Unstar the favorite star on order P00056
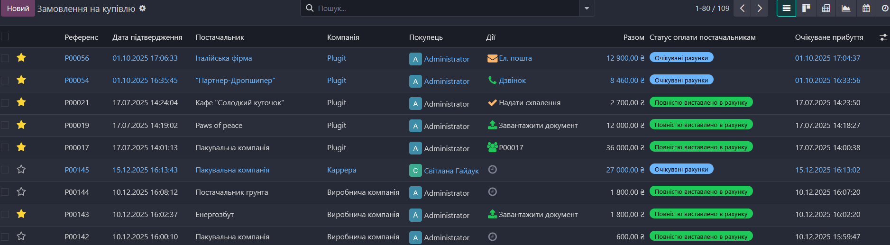 click(21, 58)
